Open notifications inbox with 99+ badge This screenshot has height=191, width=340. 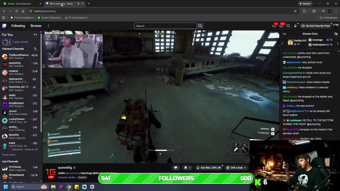281,26
